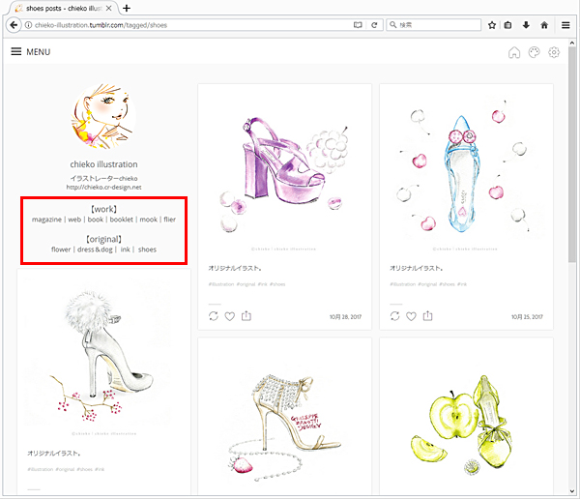Close the shoes posts tab
The height and width of the screenshot is (499, 580).
tap(108, 8)
